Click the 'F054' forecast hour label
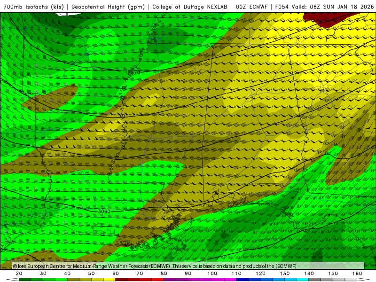376x282 pixels. 282,7
